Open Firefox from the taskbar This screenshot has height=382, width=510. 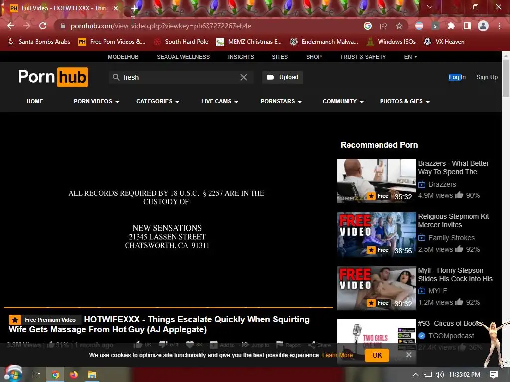pyautogui.click(x=74, y=375)
